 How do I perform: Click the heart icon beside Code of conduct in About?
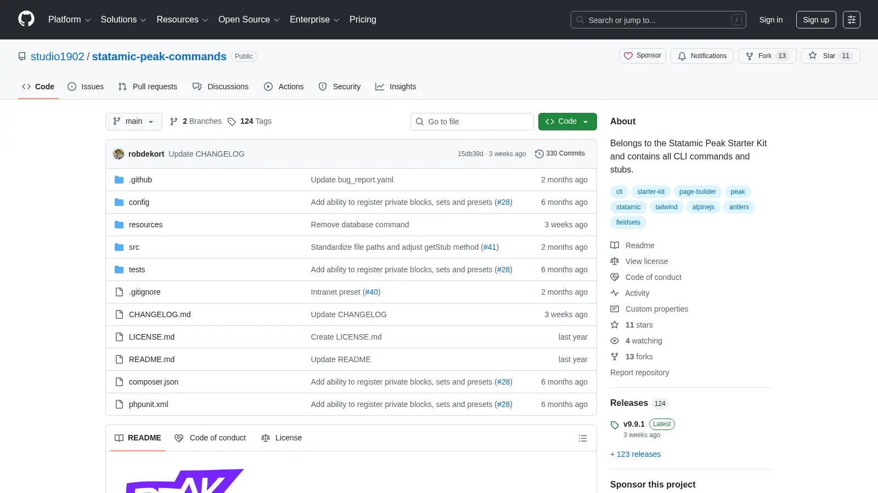click(615, 277)
